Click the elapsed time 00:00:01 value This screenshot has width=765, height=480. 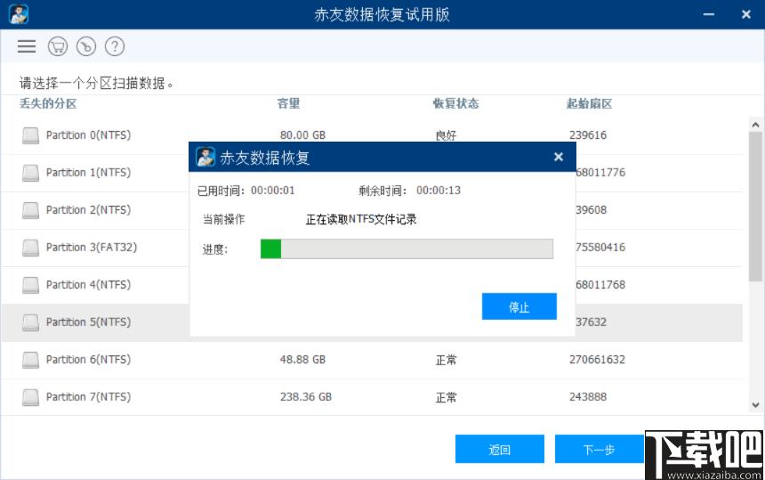[x=273, y=191]
